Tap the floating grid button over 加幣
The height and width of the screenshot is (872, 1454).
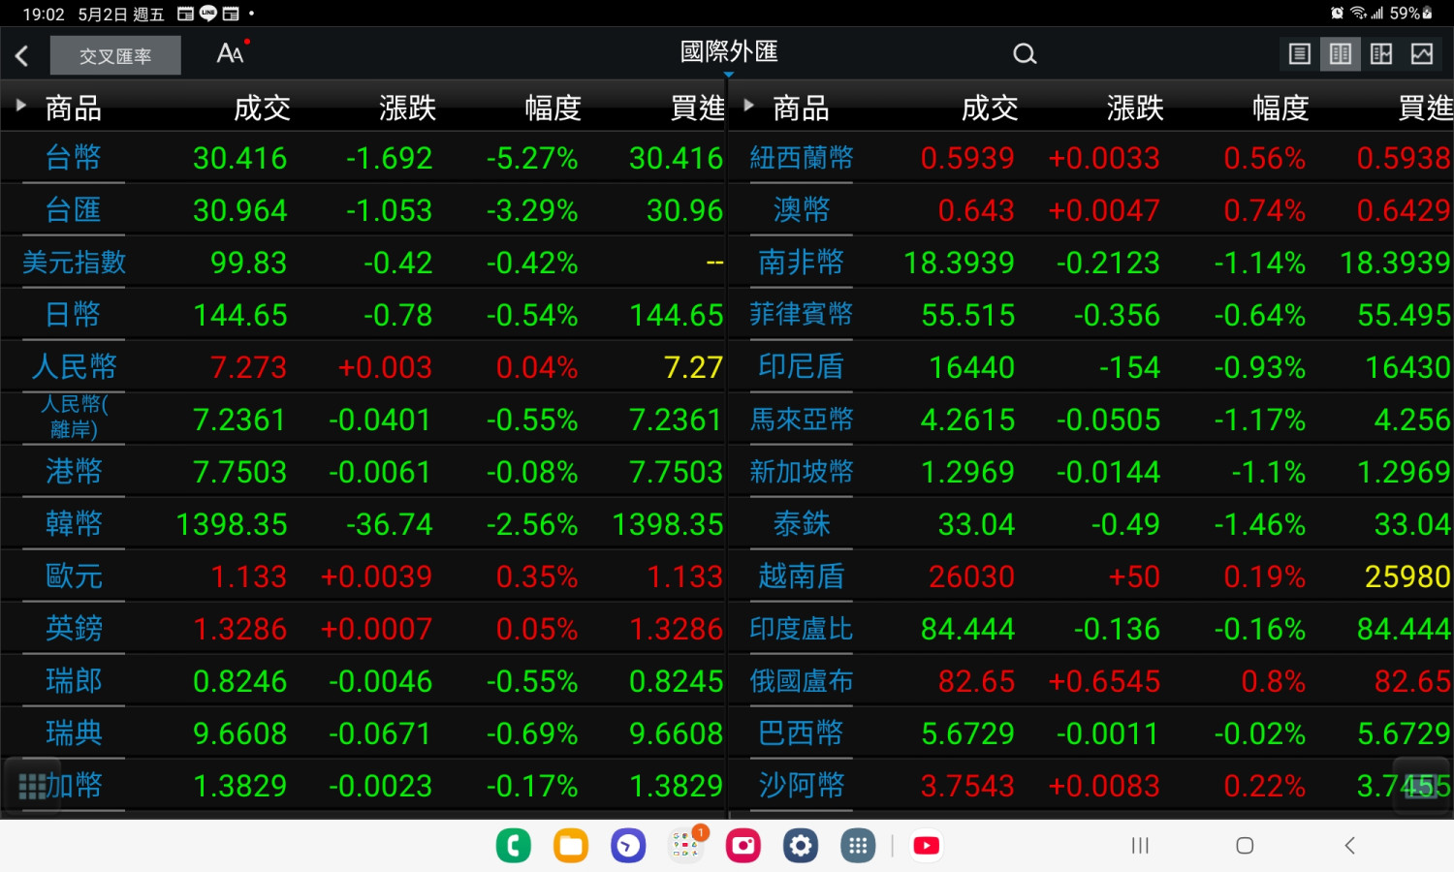click(x=31, y=786)
